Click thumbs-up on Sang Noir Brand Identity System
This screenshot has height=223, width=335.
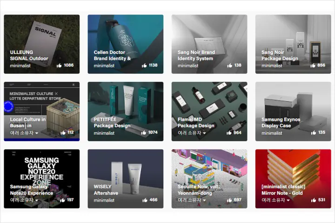[230, 66]
